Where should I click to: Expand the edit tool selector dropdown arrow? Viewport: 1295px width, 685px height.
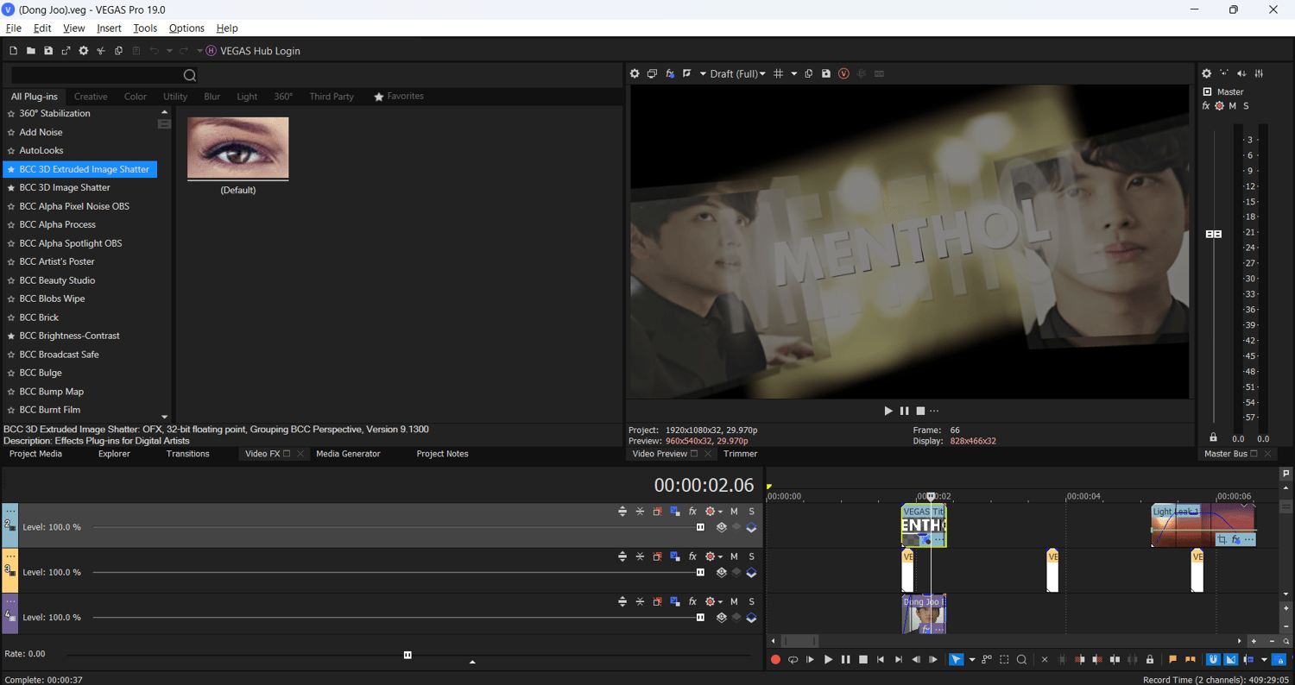point(972,660)
